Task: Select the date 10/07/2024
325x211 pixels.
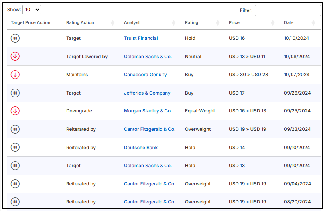Action: click(297, 75)
